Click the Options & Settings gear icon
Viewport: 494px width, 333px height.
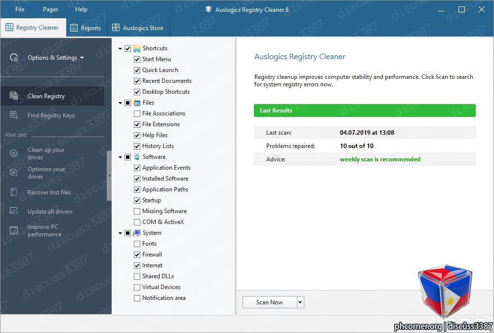tap(14, 57)
